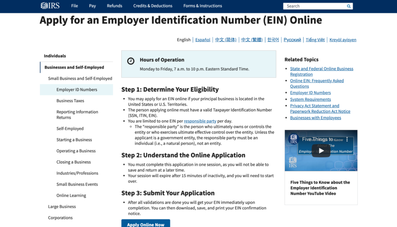Switch language to Español
This screenshot has height=227, width=397.
tap(202, 40)
